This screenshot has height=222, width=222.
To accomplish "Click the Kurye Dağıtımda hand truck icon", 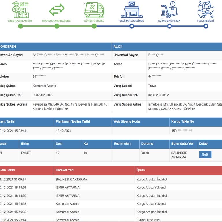I will [x=169, y=10].
